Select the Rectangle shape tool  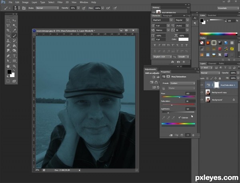[14, 61]
